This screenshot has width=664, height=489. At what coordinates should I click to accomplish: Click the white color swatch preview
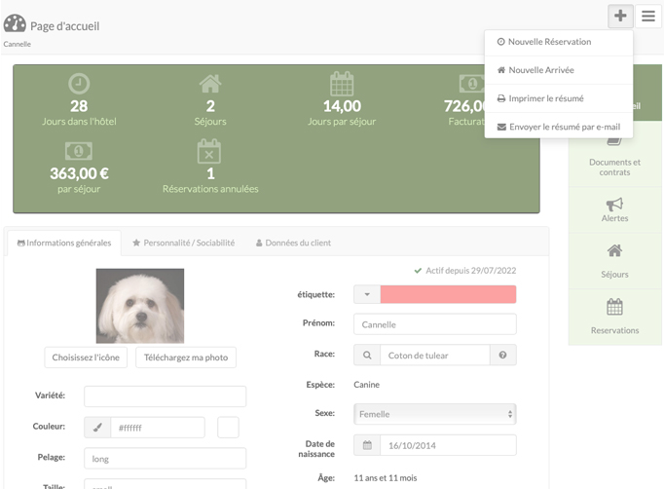228,427
